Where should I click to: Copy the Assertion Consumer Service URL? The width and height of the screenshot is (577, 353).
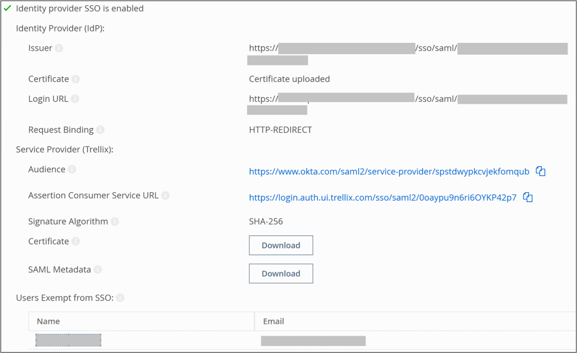(528, 198)
